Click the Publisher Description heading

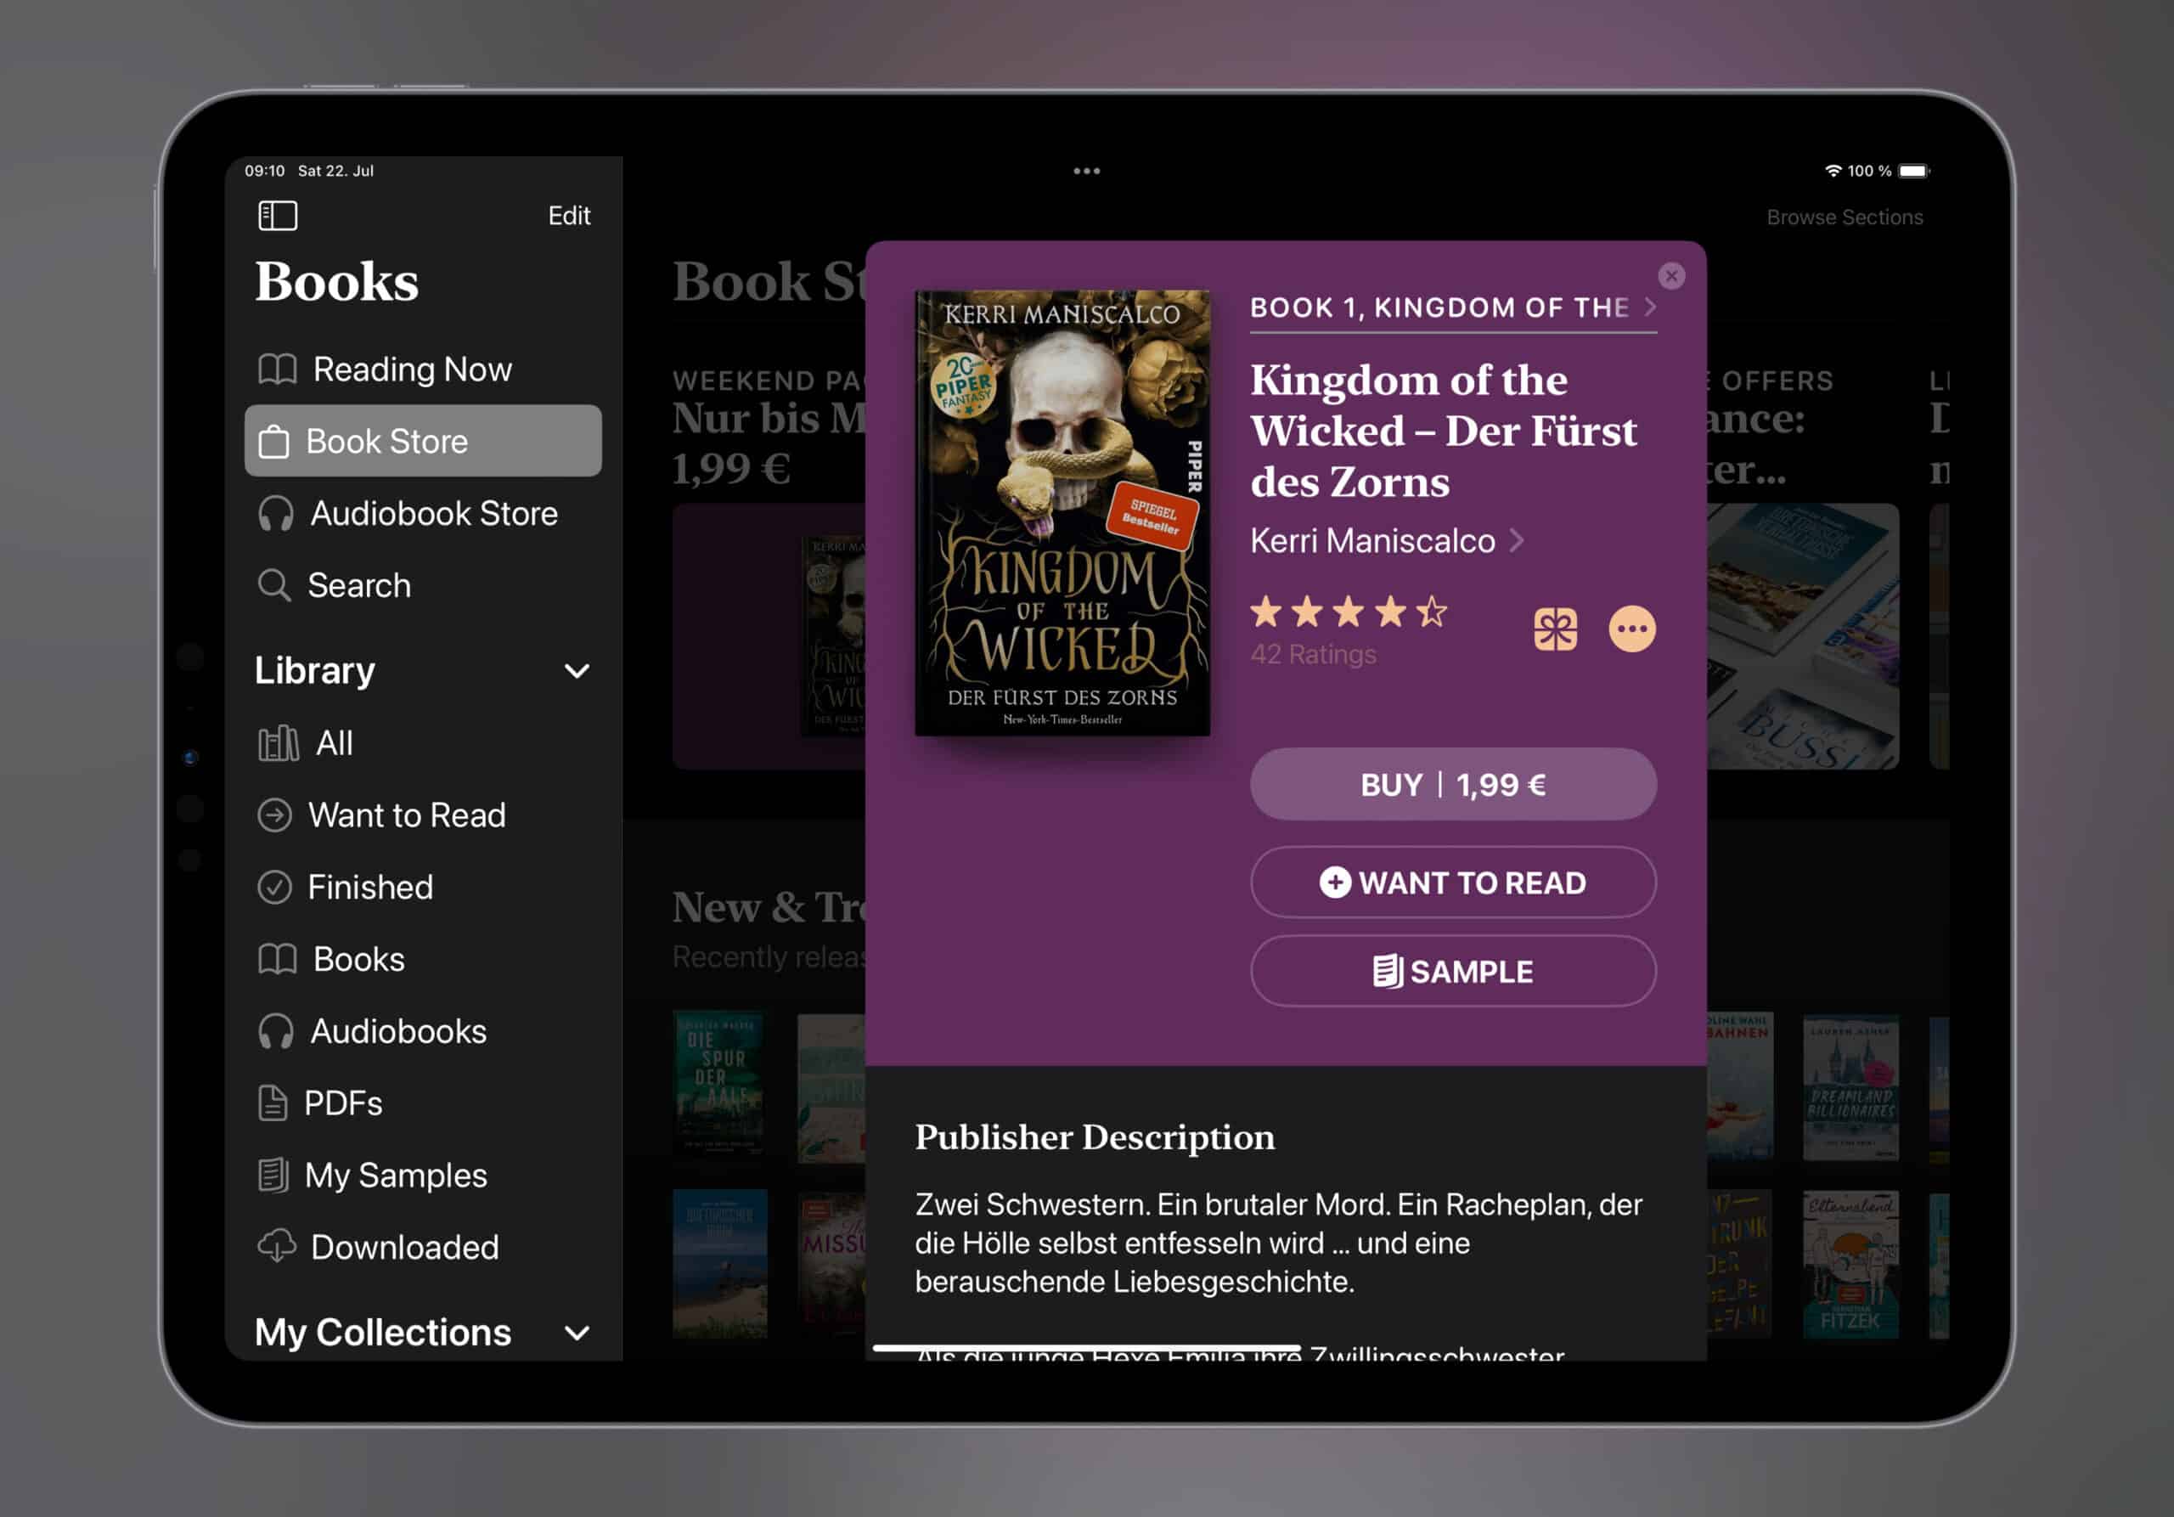1095,1137
